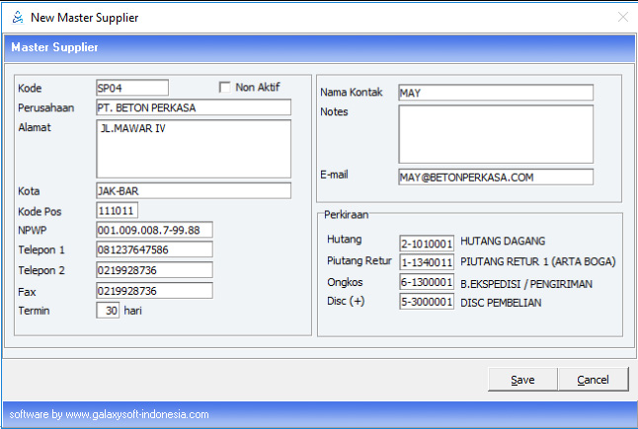Click the E-mail address field

click(x=495, y=177)
